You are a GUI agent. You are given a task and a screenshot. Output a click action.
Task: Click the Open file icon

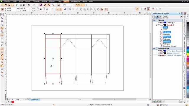pyautogui.click(x=6, y=5)
